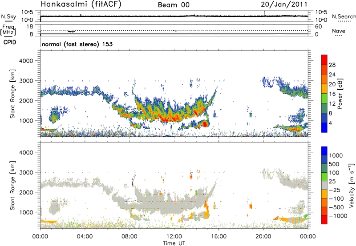Click the "16" value on Power scale

point(332,94)
